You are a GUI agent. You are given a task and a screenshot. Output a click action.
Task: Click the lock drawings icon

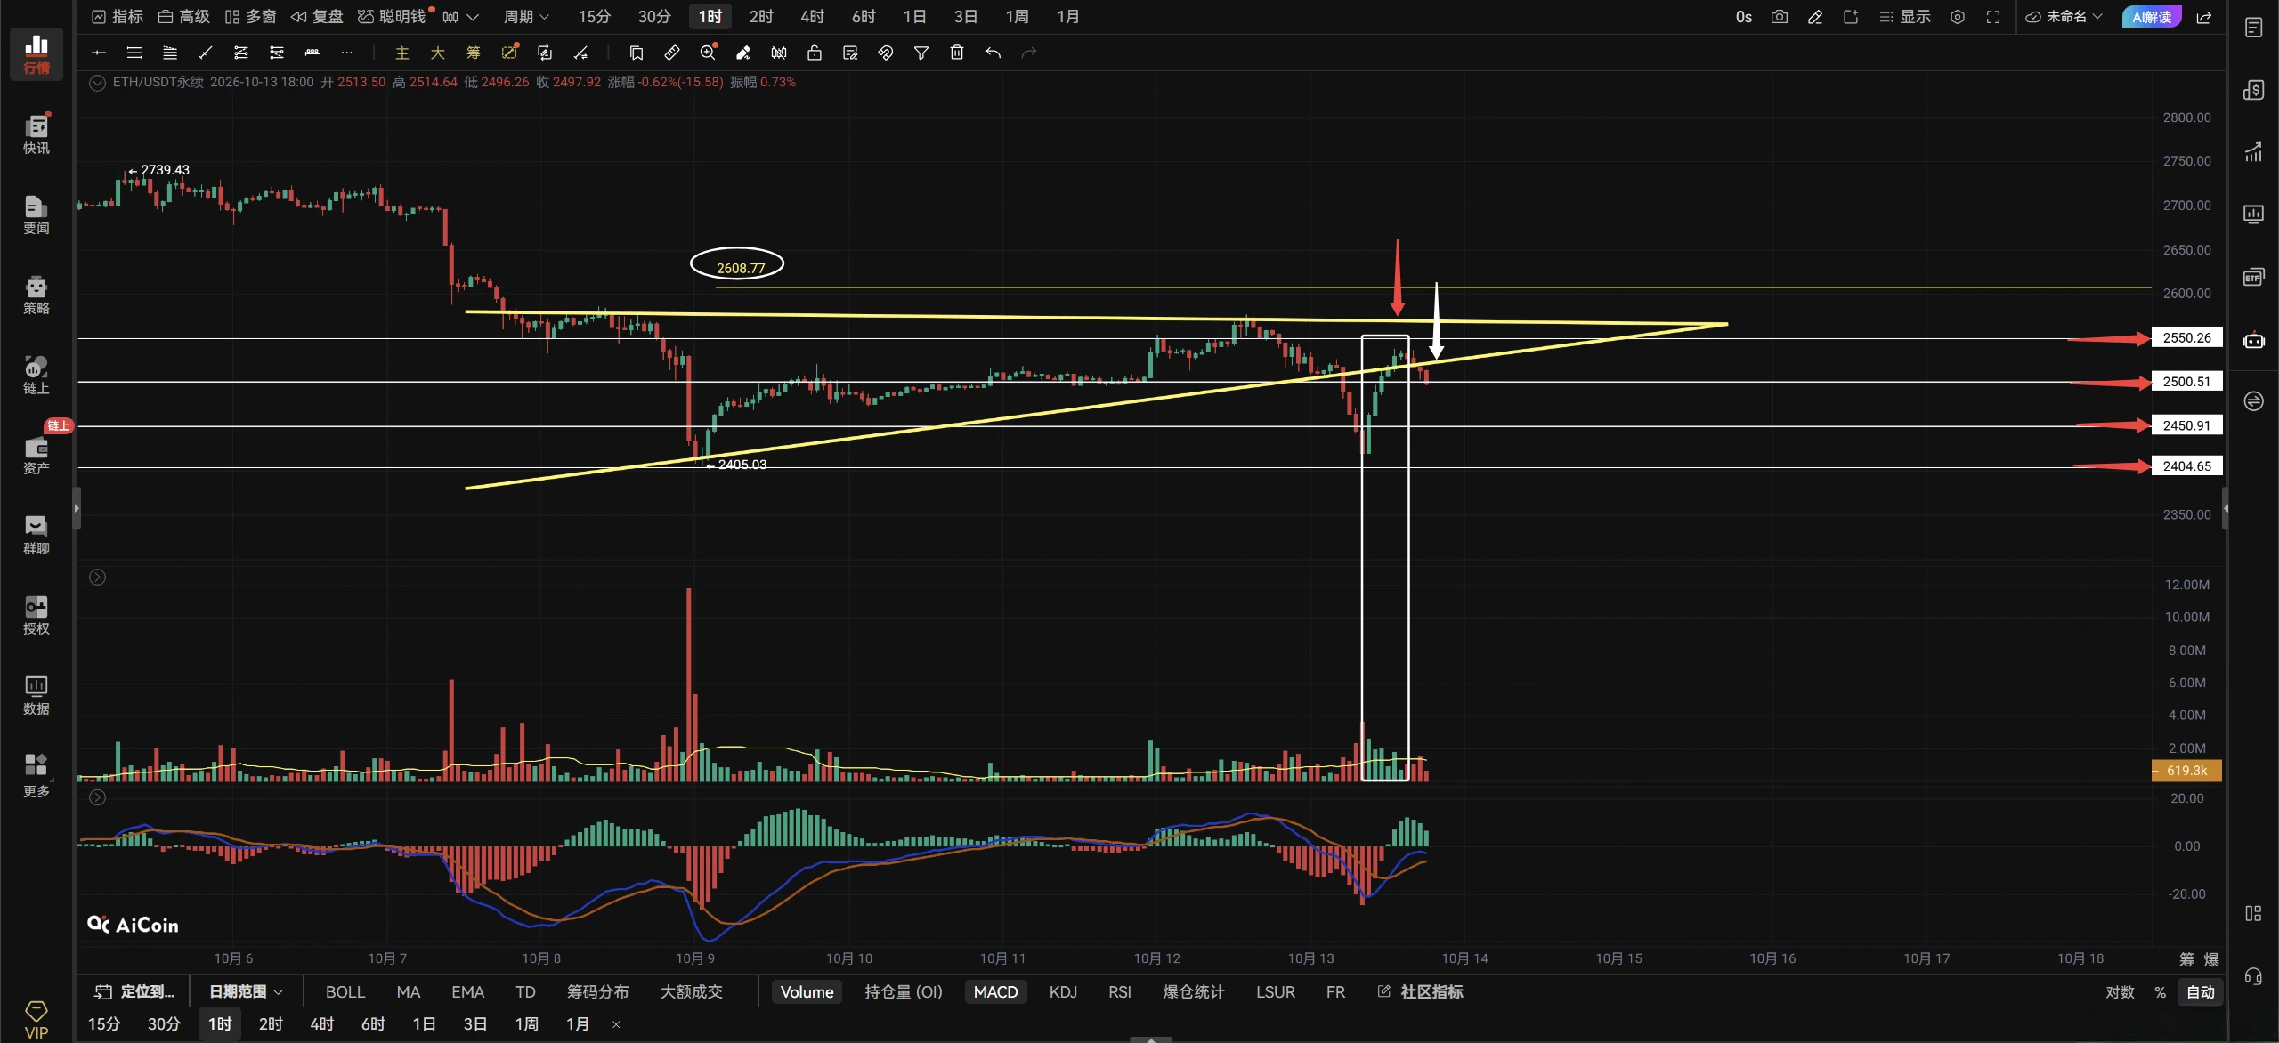pyautogui.click(x=814, y=53)
